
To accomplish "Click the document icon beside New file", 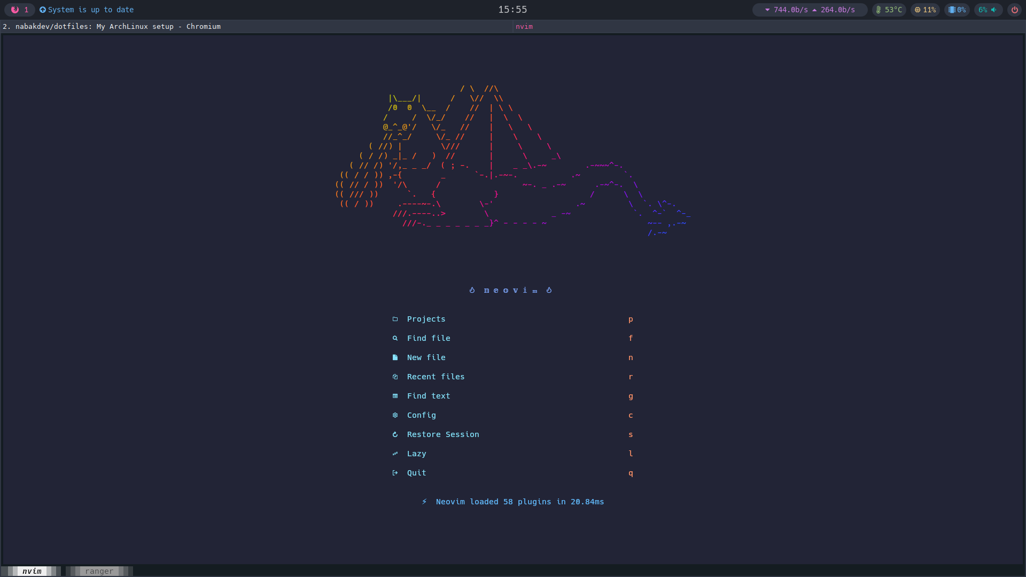I will [395, 357].
